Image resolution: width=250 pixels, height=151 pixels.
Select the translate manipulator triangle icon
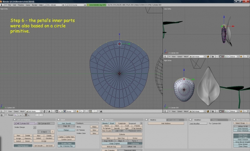(x=59, y=111)
